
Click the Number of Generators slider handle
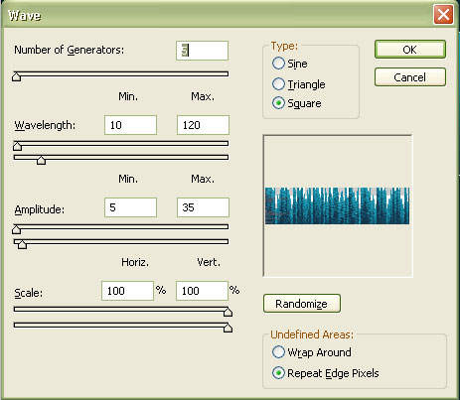pyautogui.click(x=17, y=76)
